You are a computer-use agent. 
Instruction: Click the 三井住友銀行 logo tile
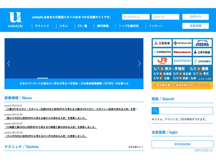coord(202,61)
